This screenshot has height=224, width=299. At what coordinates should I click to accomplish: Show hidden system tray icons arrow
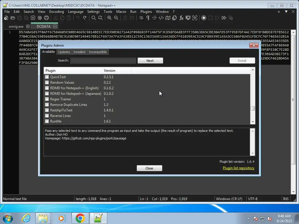(x=248, y=218)
